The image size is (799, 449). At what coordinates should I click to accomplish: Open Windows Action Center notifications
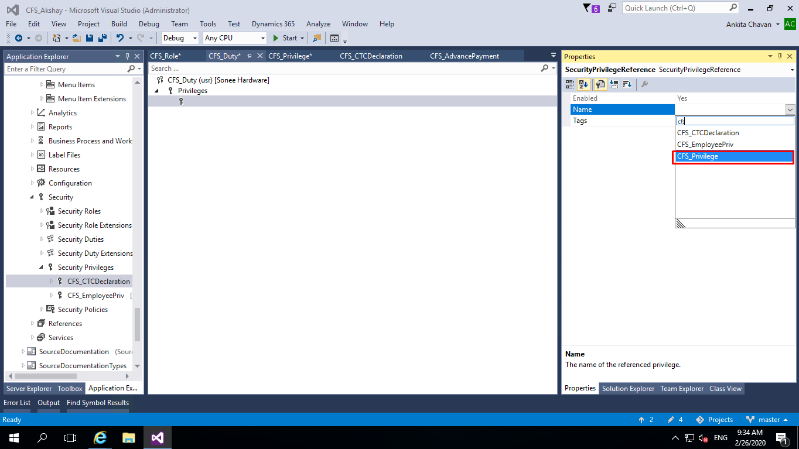click(781, 437)
